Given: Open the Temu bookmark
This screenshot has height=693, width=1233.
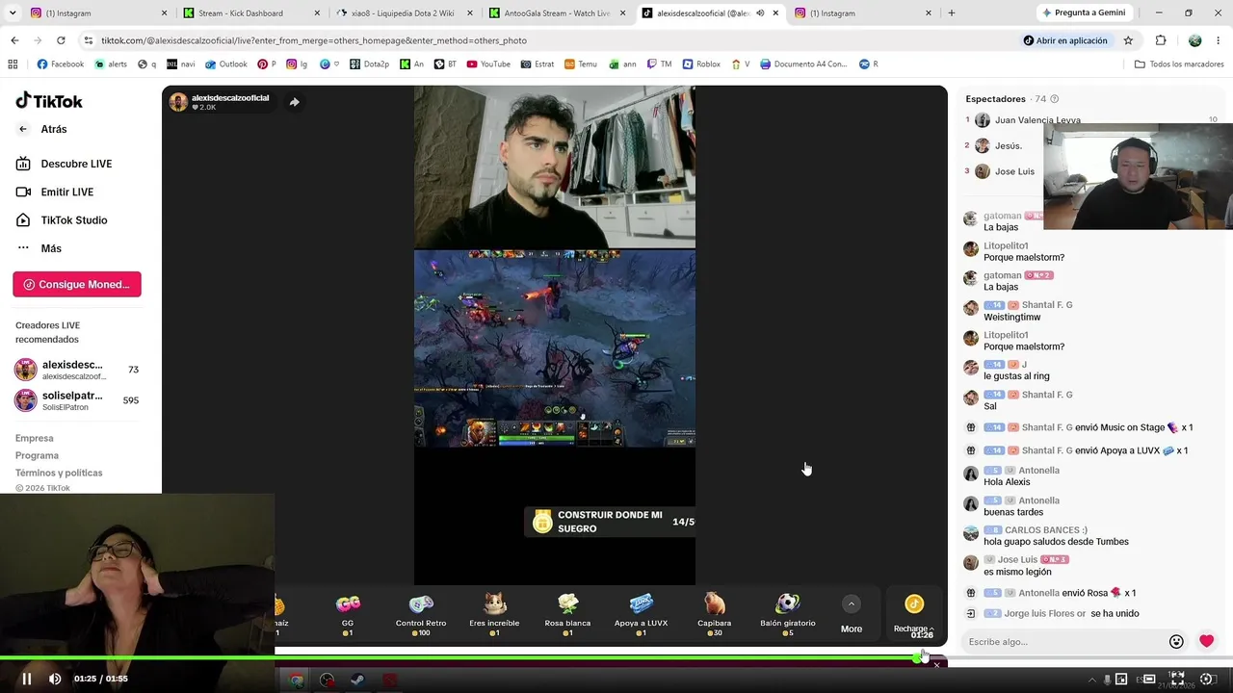Looking at the screenshot, I should 581,64.
